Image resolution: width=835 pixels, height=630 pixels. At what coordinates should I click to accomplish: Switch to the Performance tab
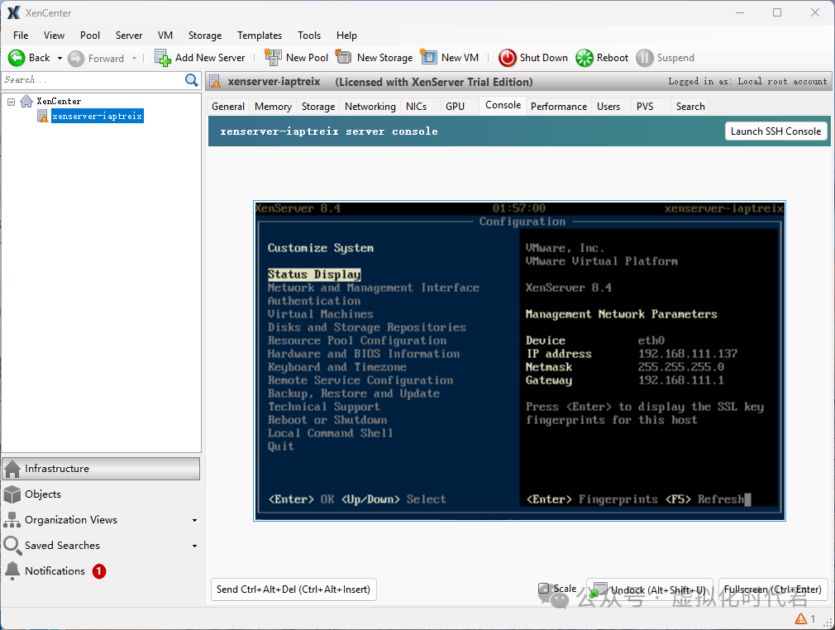(559, 107)
